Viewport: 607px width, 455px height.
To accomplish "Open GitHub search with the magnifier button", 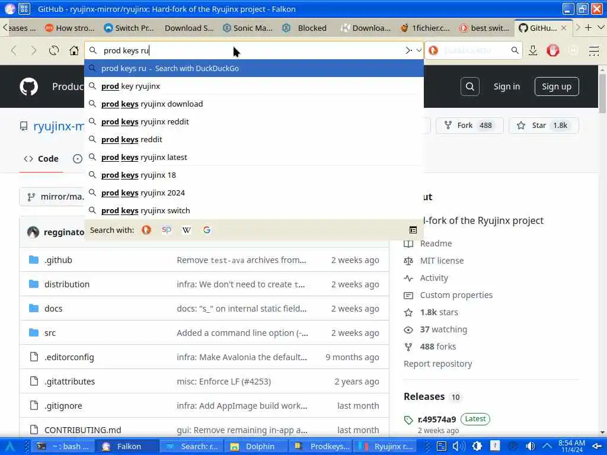I will tap(470, 86).
